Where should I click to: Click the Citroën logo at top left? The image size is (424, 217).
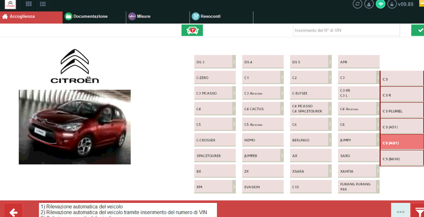[10, 4]
